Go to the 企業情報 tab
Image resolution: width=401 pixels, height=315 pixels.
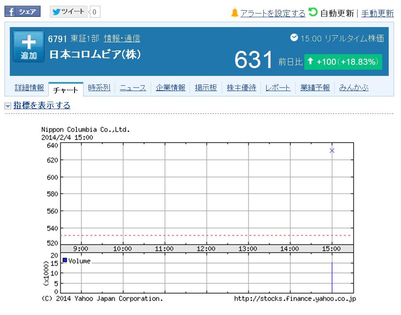[x=170, y=88]
